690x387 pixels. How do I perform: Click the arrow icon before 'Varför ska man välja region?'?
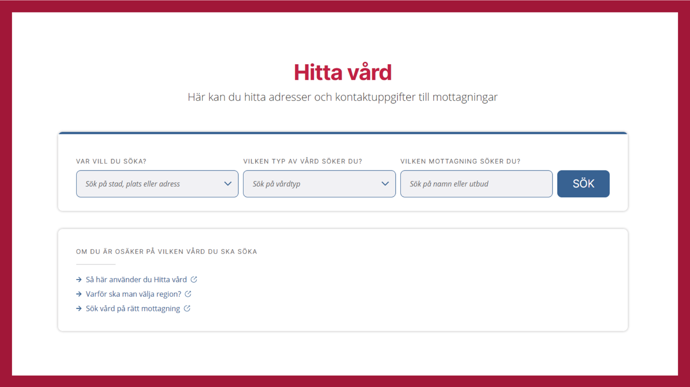click(x=79, y=294)
